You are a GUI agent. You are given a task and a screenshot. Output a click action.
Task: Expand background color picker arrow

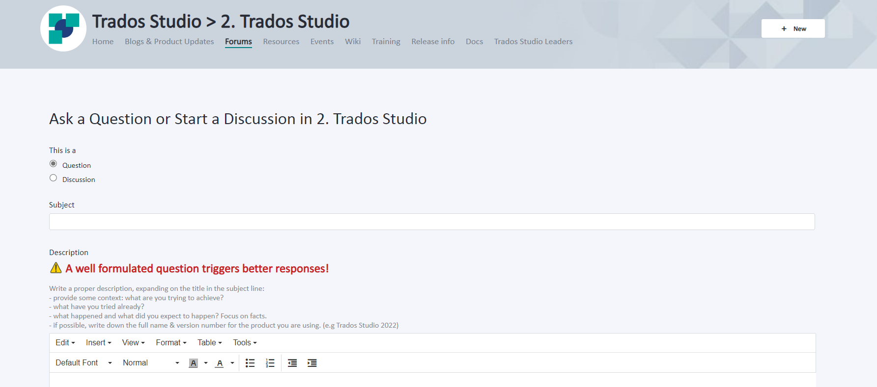[x=206, y=363]
